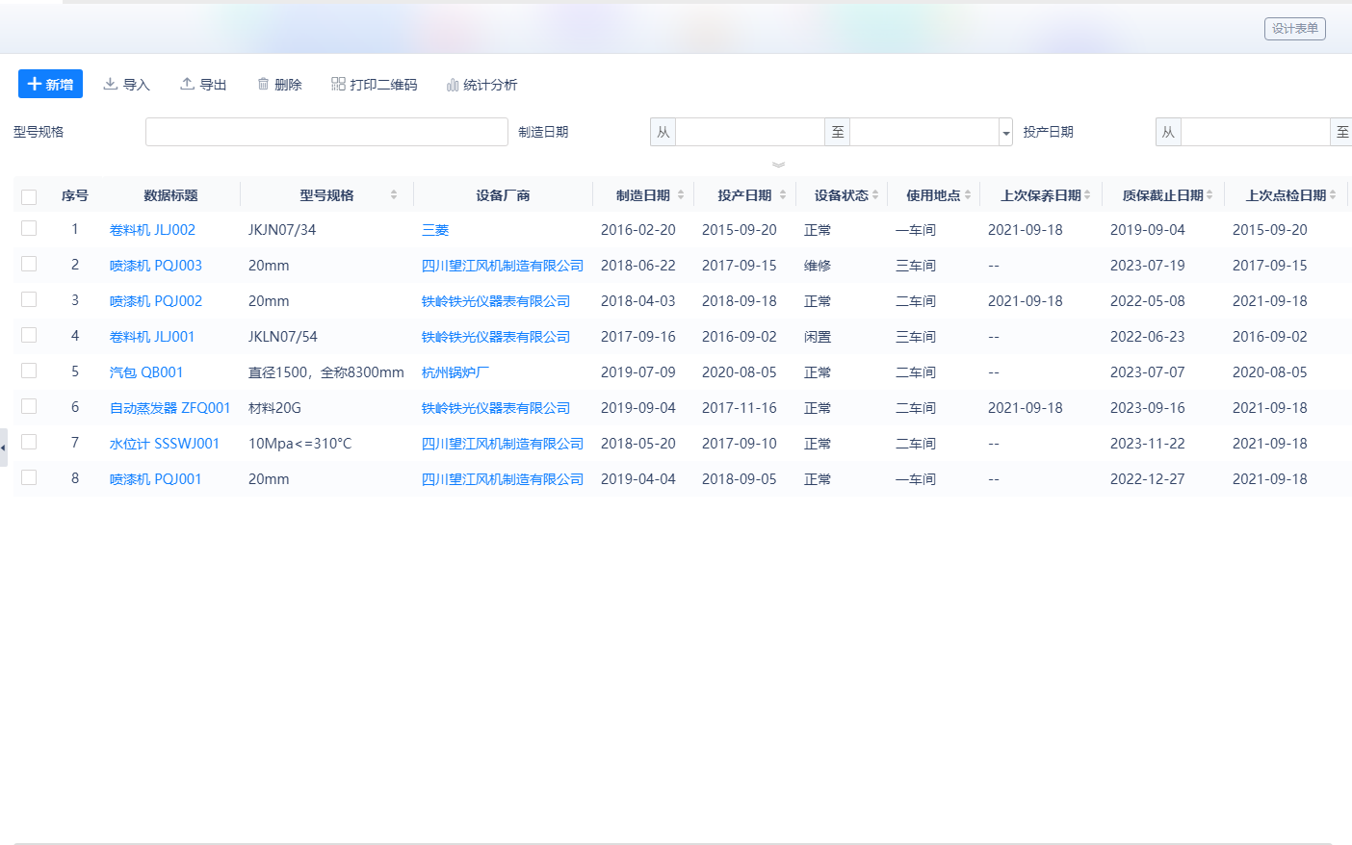Screen dimensions: 1352x845
Task: Click the 杭州锅炉厂 manufacturer link
Action: pos(455,372)
